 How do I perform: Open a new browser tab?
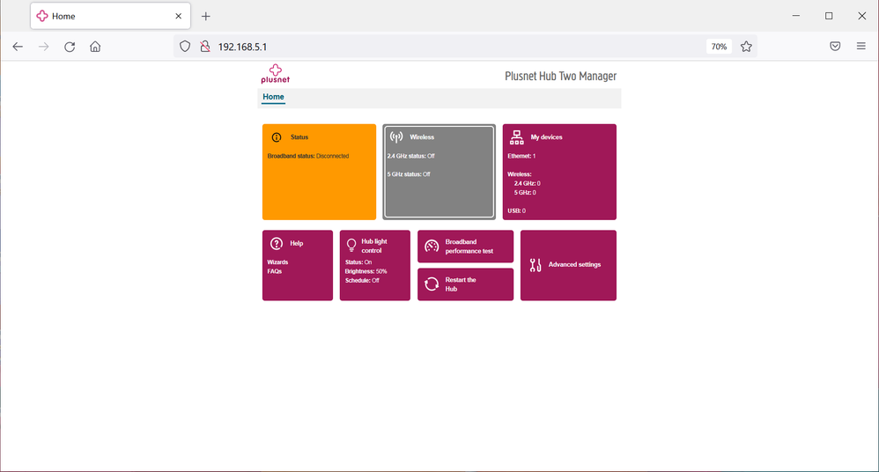tap(206, 17)
